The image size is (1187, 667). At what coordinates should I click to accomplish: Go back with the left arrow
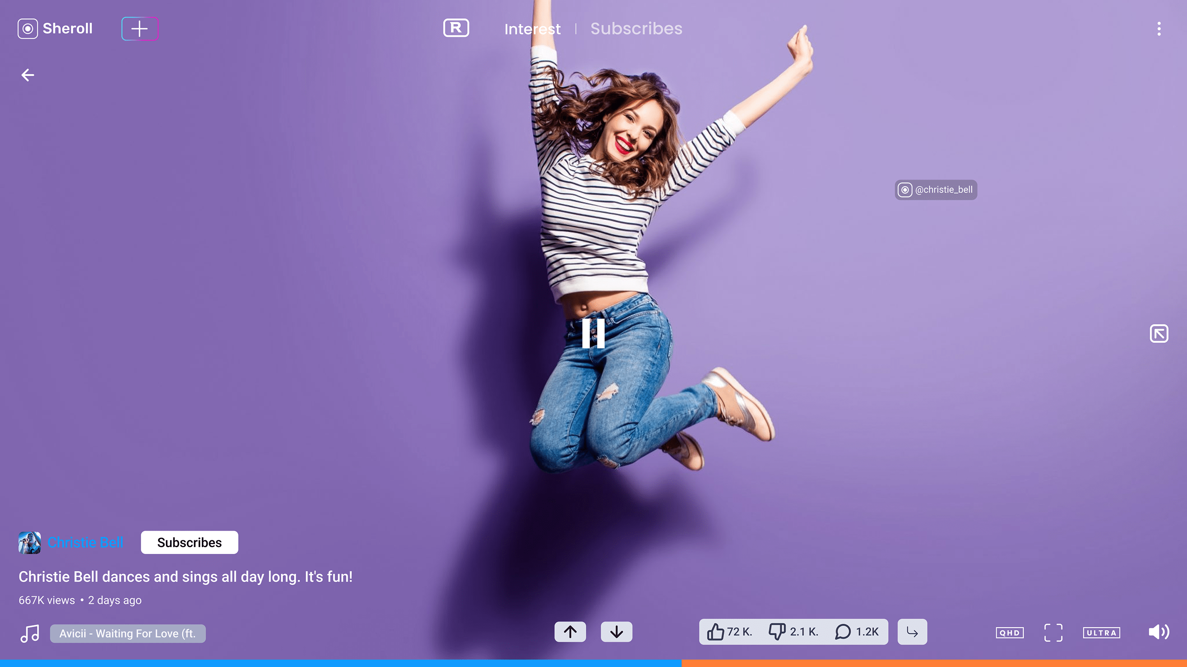pyautogui.click(x=28, y=75)
